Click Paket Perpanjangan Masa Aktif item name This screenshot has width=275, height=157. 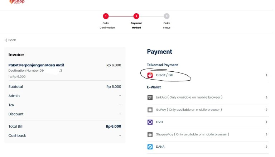point(36,65)
